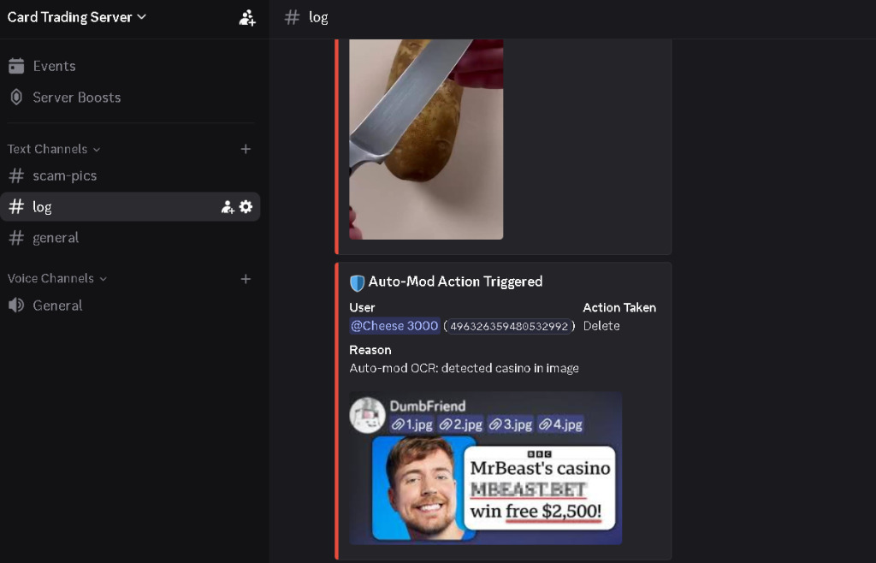Screen dimensions: 876x563
Task: Collapse the Text Channels category
Action: coord(54,149)
